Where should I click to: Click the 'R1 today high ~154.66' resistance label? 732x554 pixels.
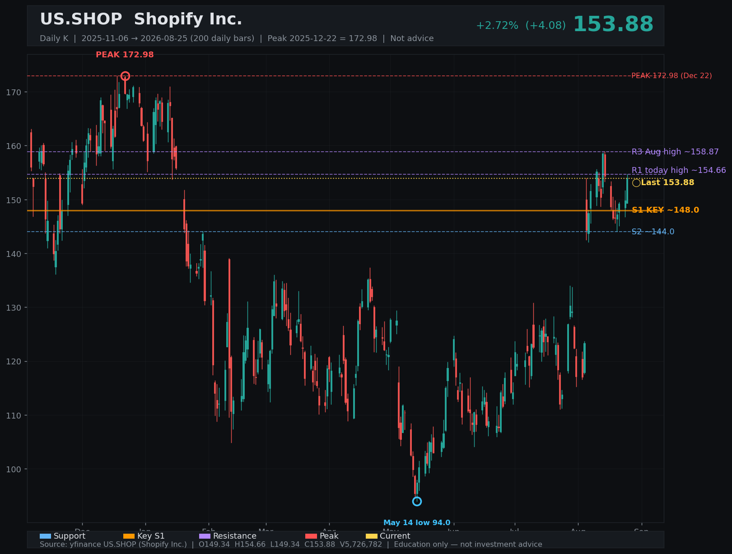pyautogui.click(x=679, y=170)
